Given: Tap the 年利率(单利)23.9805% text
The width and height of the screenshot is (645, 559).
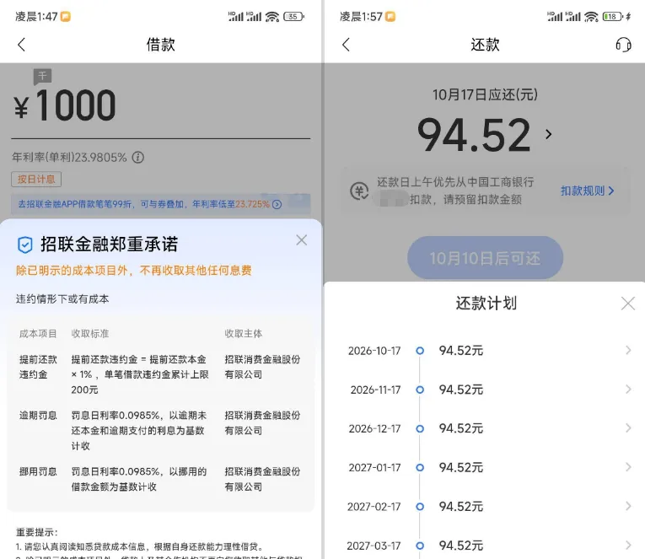Looking at the screenshot, I should pyautogui.click(x=69, y=157).
